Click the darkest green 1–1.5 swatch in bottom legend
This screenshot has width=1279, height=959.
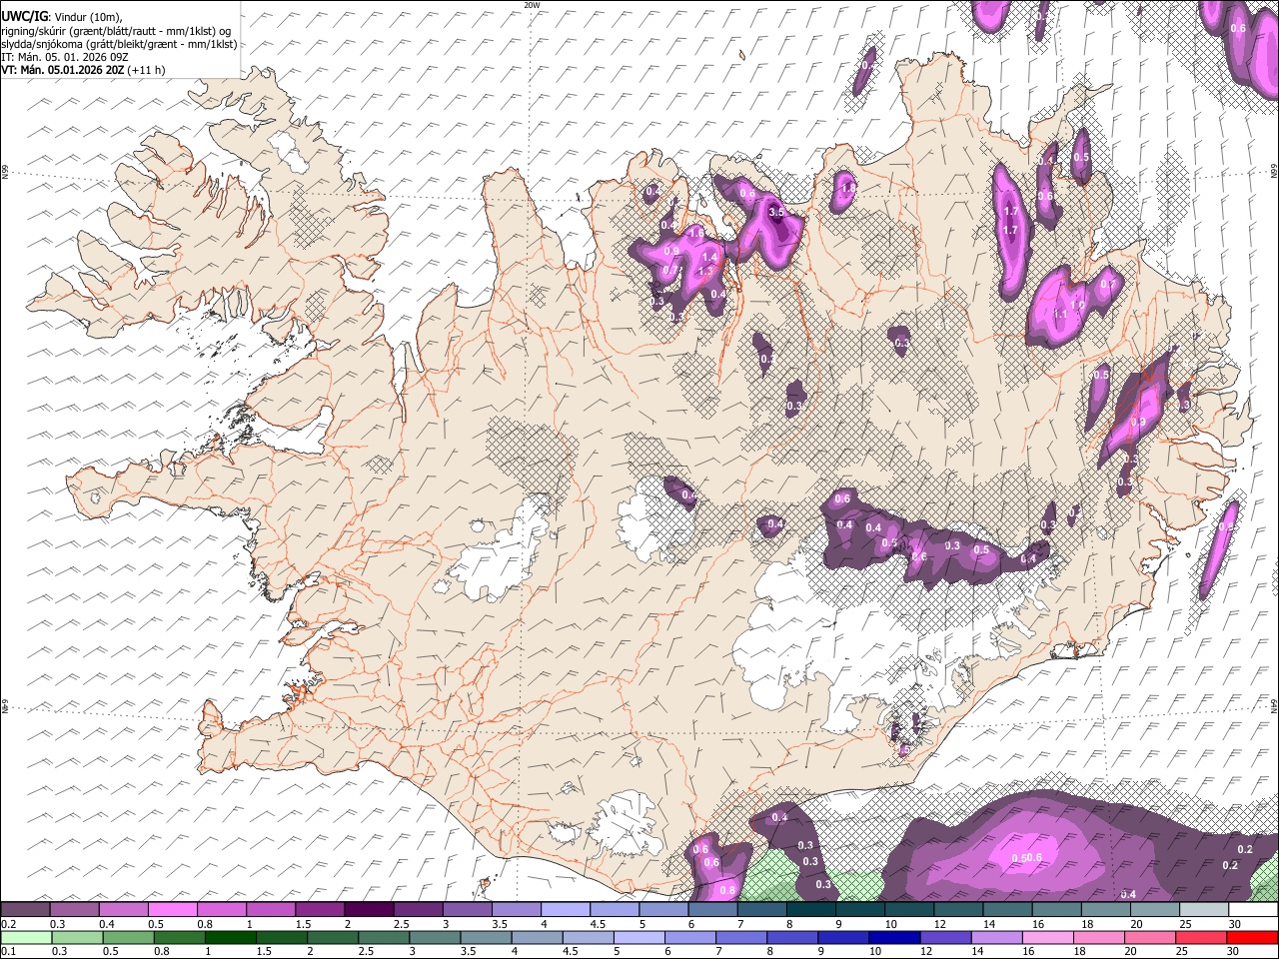click(232, 937)
